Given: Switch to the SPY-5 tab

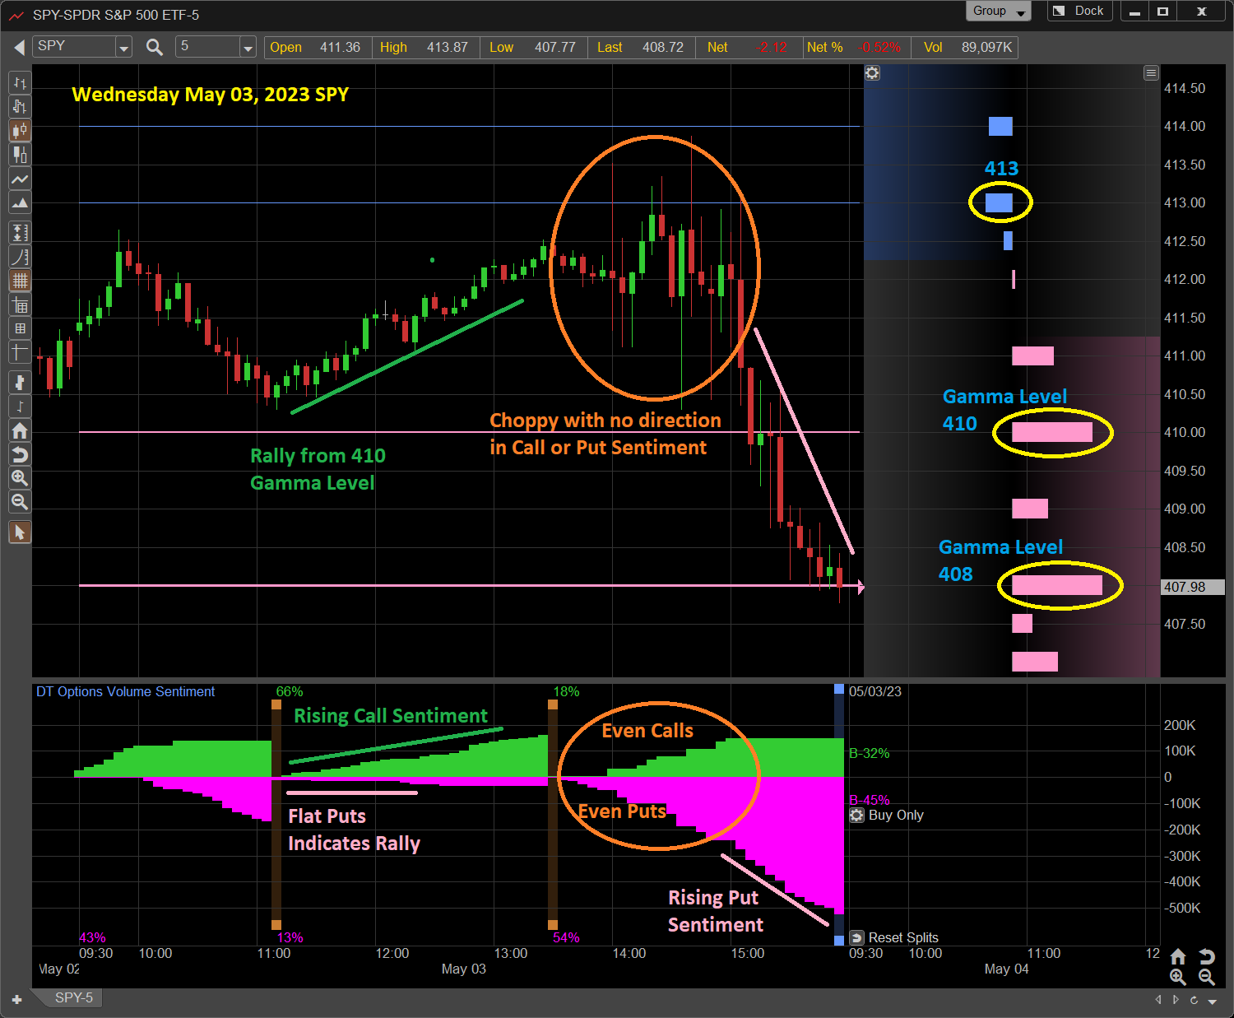Looking at the screenshot, I should [x=74, y=997].
